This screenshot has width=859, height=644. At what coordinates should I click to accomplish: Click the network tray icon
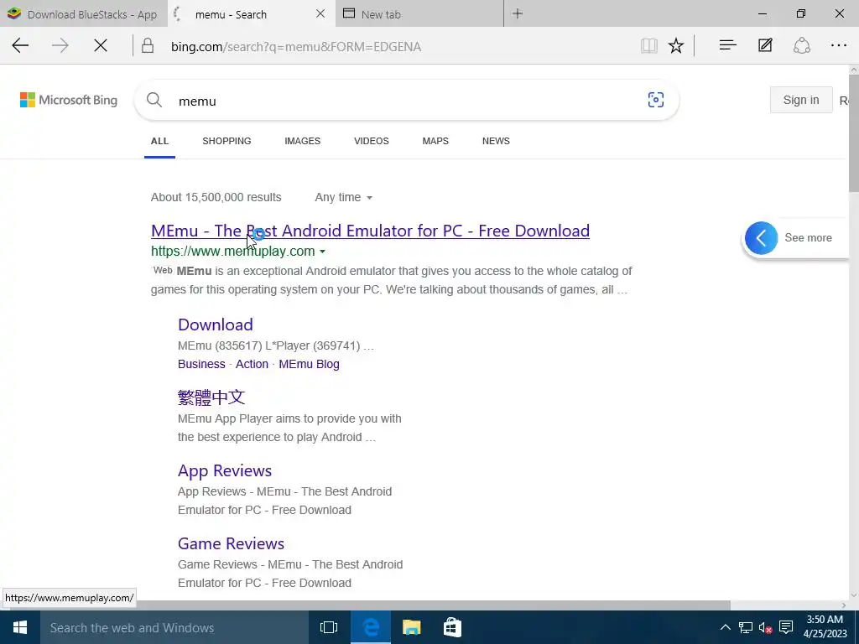[745, 627]
